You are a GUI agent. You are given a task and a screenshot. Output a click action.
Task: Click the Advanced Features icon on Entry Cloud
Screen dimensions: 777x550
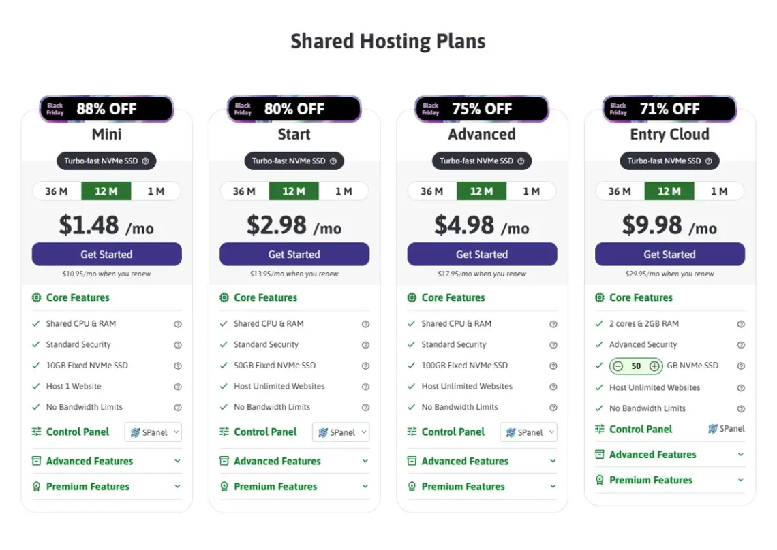point(600,454)
